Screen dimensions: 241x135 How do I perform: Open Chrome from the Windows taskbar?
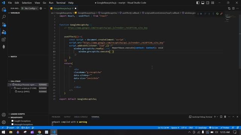pos(39,132)
